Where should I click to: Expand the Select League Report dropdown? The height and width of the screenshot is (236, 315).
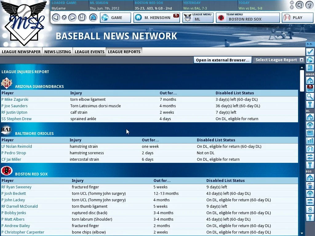pos(279,60)
